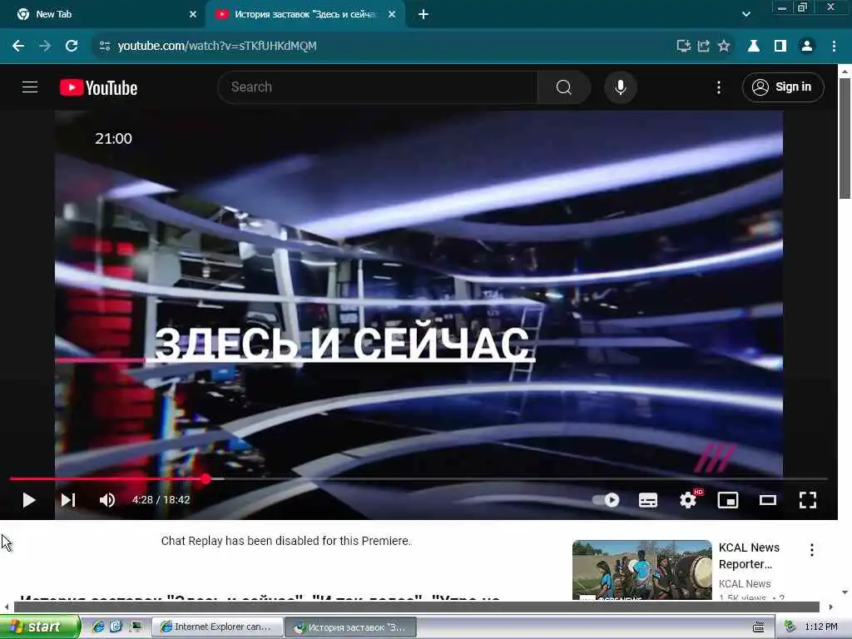Mute the video volume

[107, 500]
